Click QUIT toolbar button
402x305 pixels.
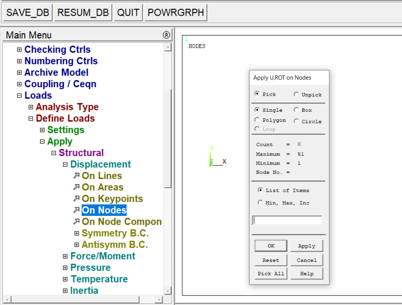click(128, 13)
